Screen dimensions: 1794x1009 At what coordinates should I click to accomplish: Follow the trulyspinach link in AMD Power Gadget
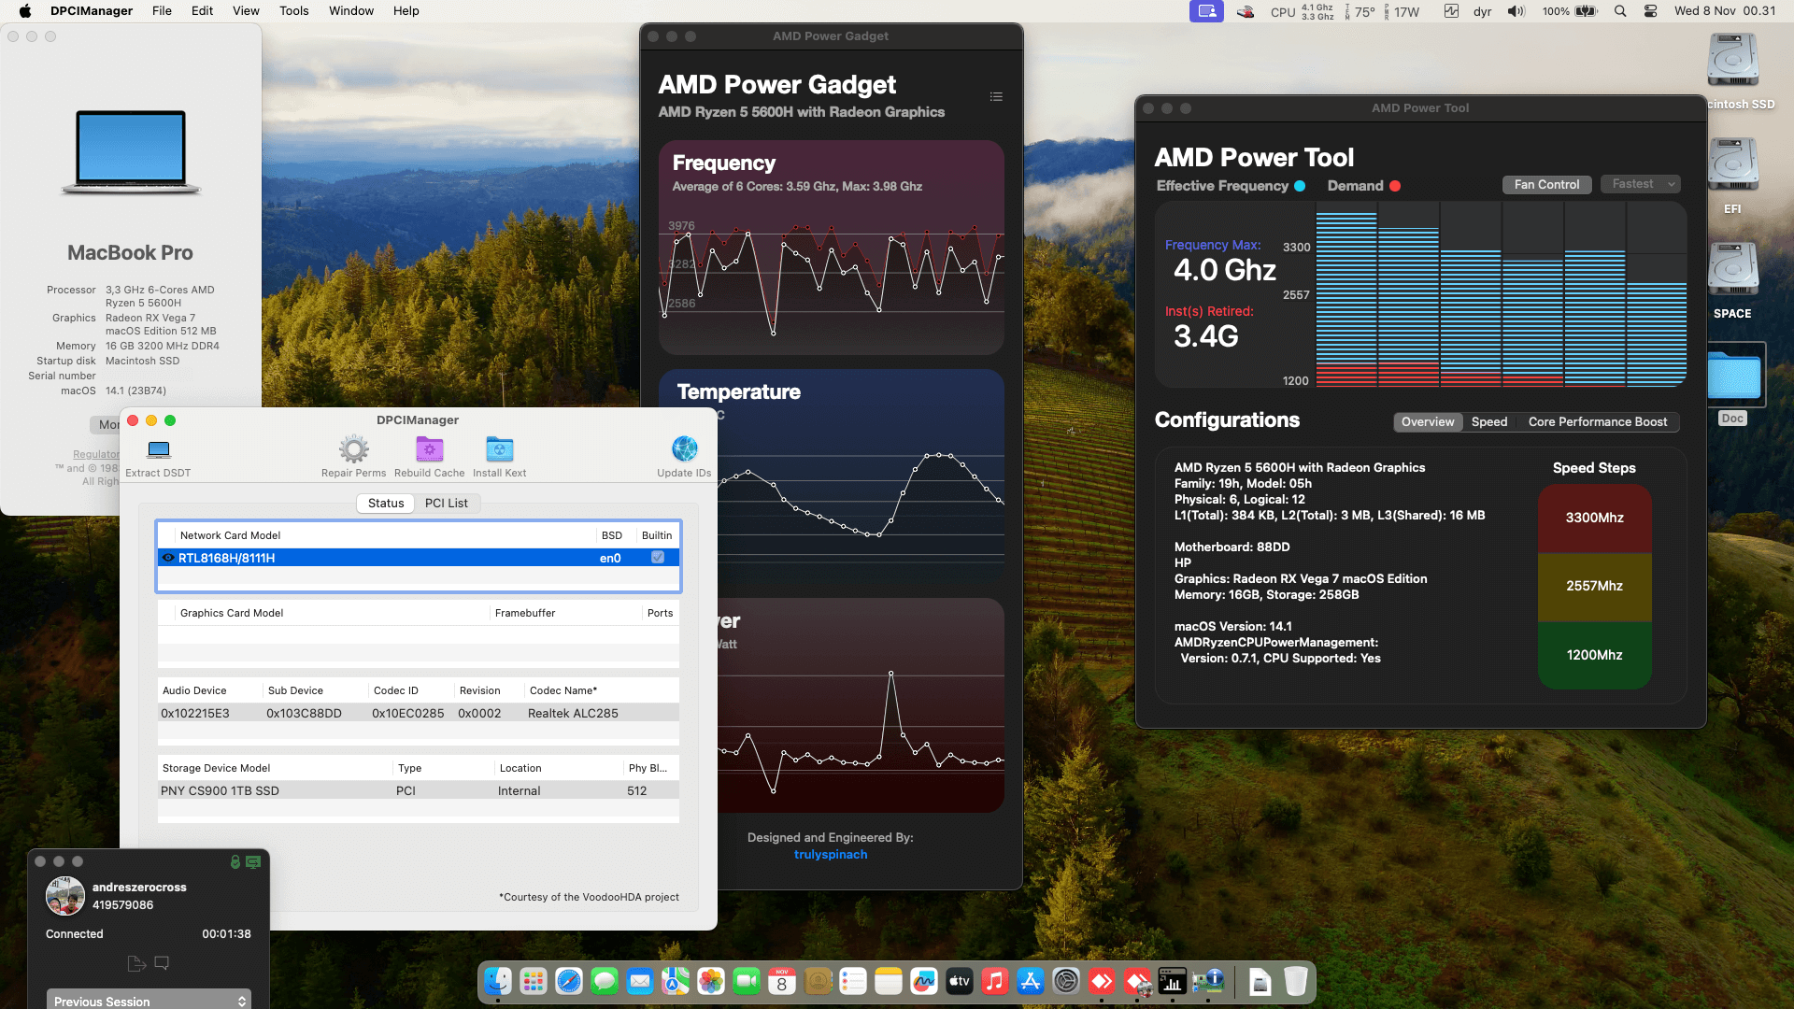[x=831, y=855]
